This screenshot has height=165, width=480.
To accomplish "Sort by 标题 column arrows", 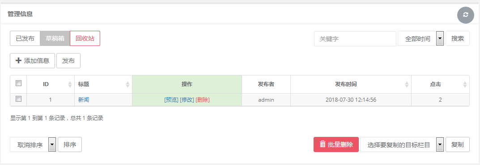I will point(128,84).
